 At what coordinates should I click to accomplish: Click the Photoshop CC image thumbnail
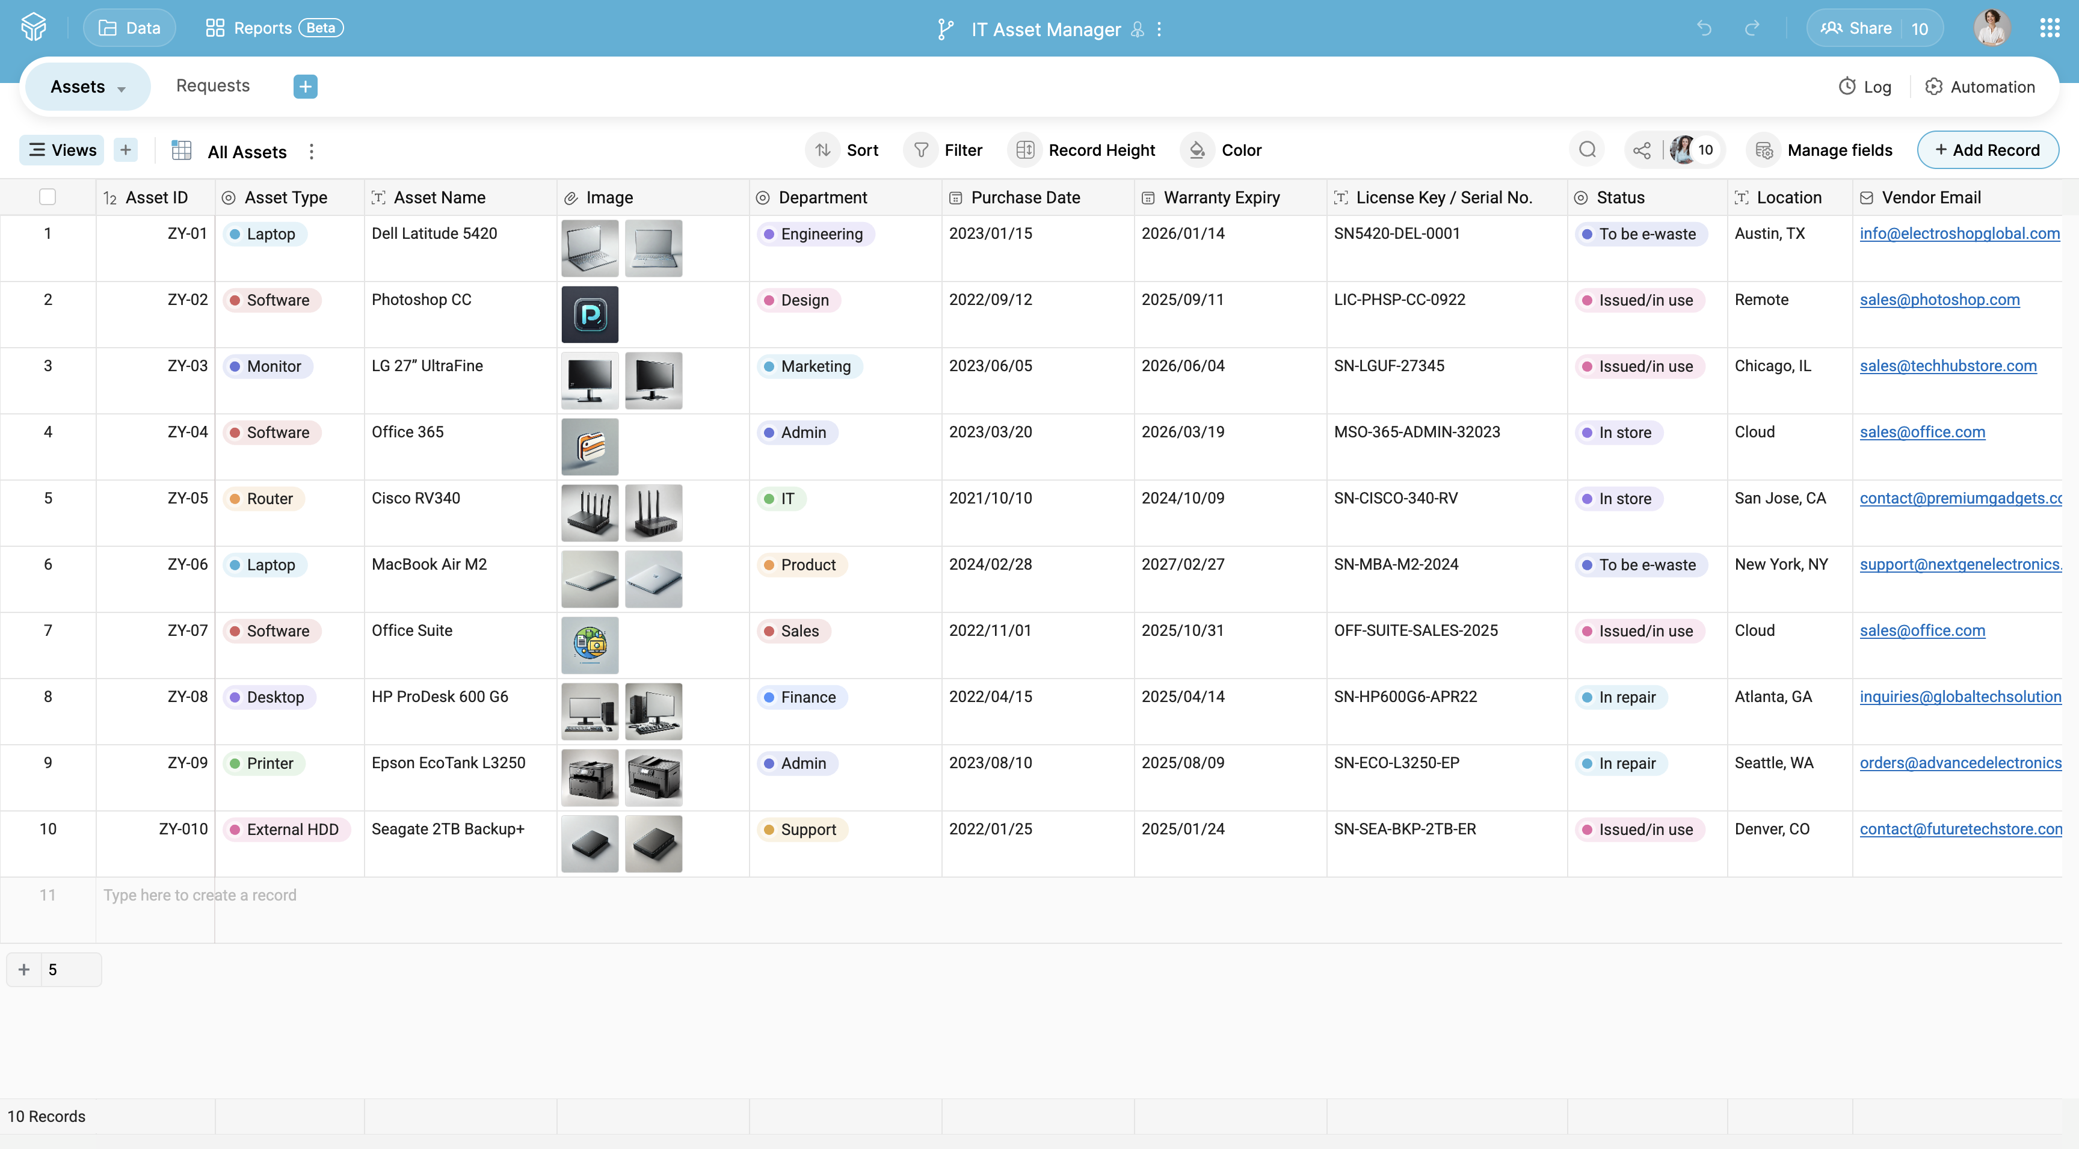(x=589, y=314)
